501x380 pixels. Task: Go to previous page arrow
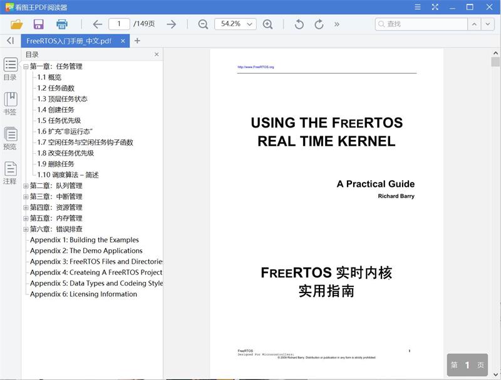pos(97,24)
